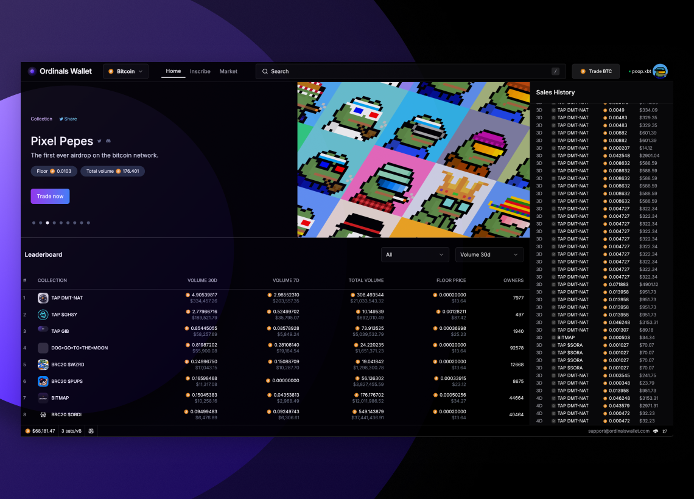Click the Pixel Pepes banner artwork

[413, 159]
